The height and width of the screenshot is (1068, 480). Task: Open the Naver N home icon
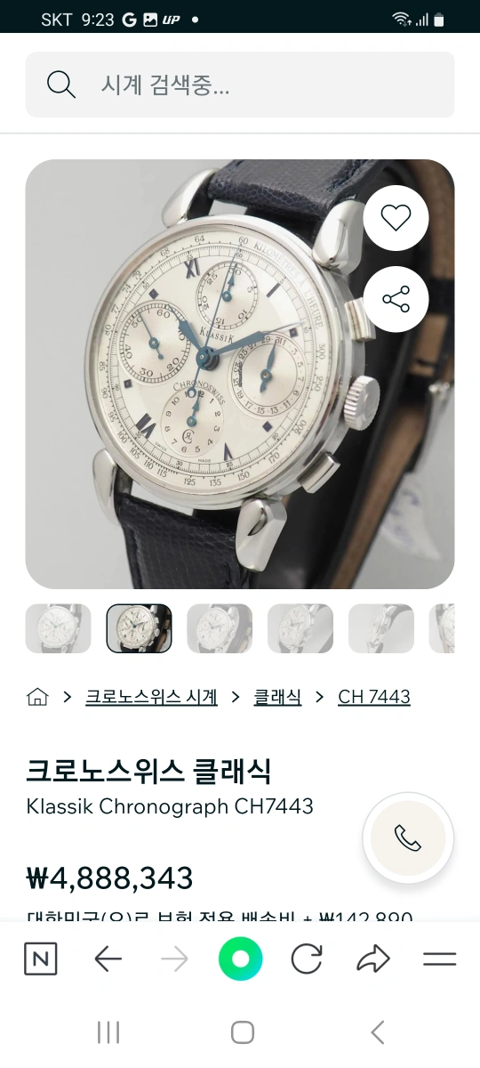(40, 959)
